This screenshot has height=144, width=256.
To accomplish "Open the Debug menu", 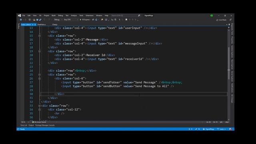I will (60, 16).
